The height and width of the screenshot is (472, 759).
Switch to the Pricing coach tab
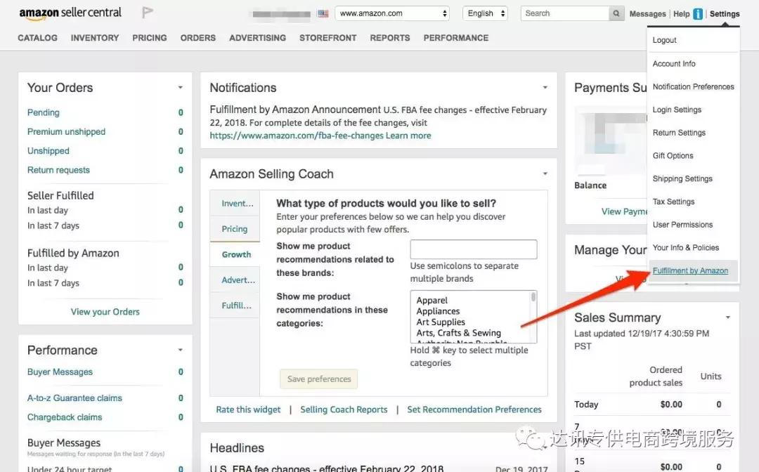pos(235,229)
